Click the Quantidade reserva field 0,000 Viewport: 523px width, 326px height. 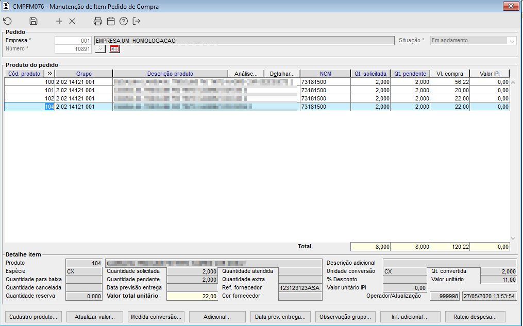pyautogui.click(x=83, y=296)
